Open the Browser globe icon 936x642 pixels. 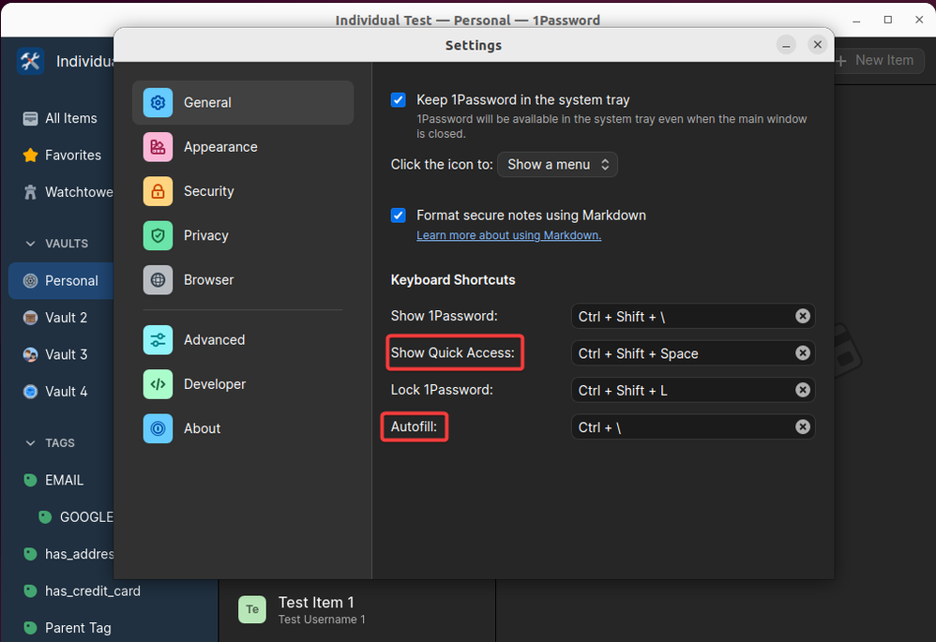coord(158,280)
